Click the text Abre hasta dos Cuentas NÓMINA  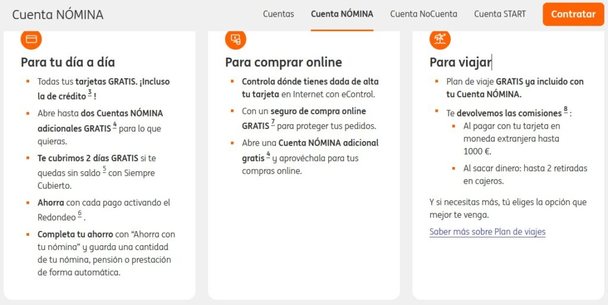tap(100, 114)
